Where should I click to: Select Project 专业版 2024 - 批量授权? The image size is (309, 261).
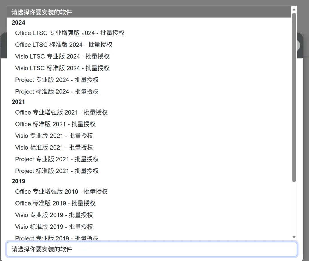149,80
